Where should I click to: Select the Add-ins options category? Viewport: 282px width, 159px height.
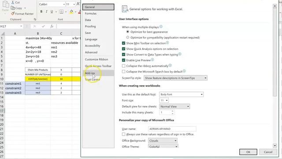[x=98, y=73]
